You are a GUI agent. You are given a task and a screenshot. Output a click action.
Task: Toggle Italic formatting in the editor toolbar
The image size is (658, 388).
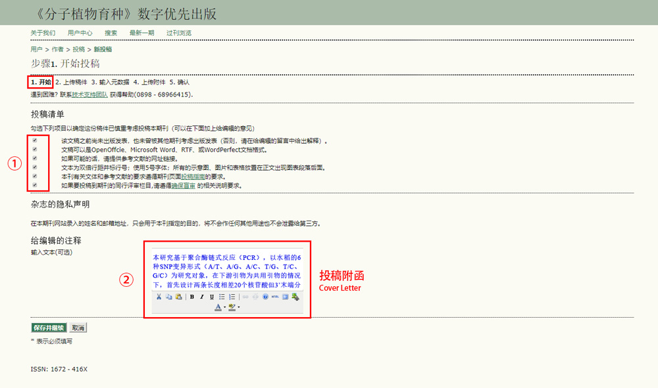point(202,297)
